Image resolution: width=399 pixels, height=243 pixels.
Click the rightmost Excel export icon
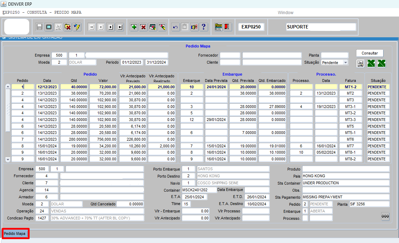coord(381,64)
